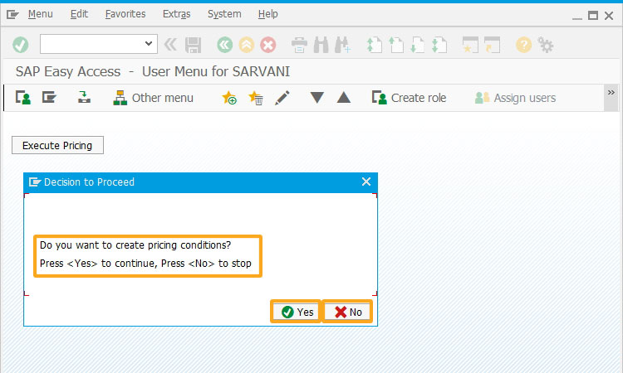Click the Move Favorites Up arrow
623x373 pixels.
coord(344,98)
